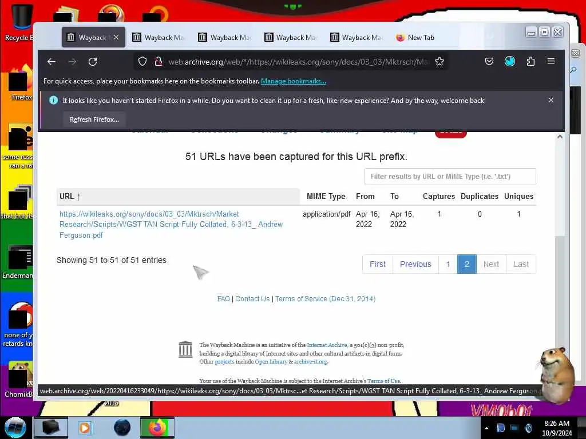View site security padlock information

click(159, 62)
